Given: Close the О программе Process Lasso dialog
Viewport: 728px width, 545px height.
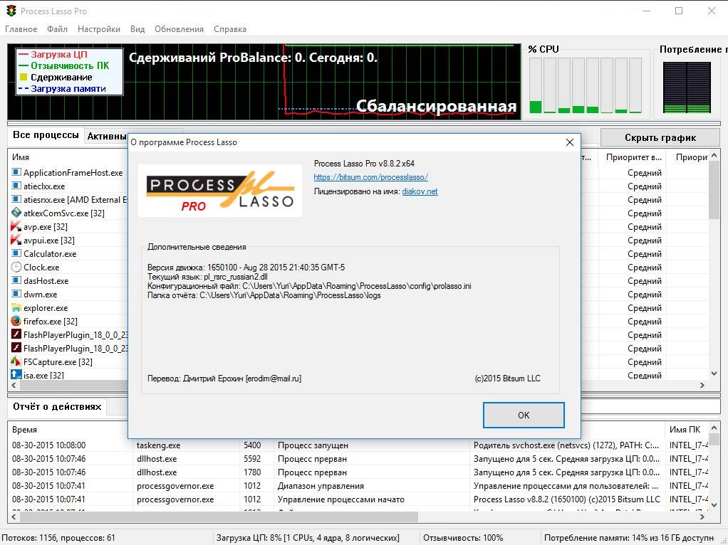Looking at the screenshot, I should coord(570,142).
